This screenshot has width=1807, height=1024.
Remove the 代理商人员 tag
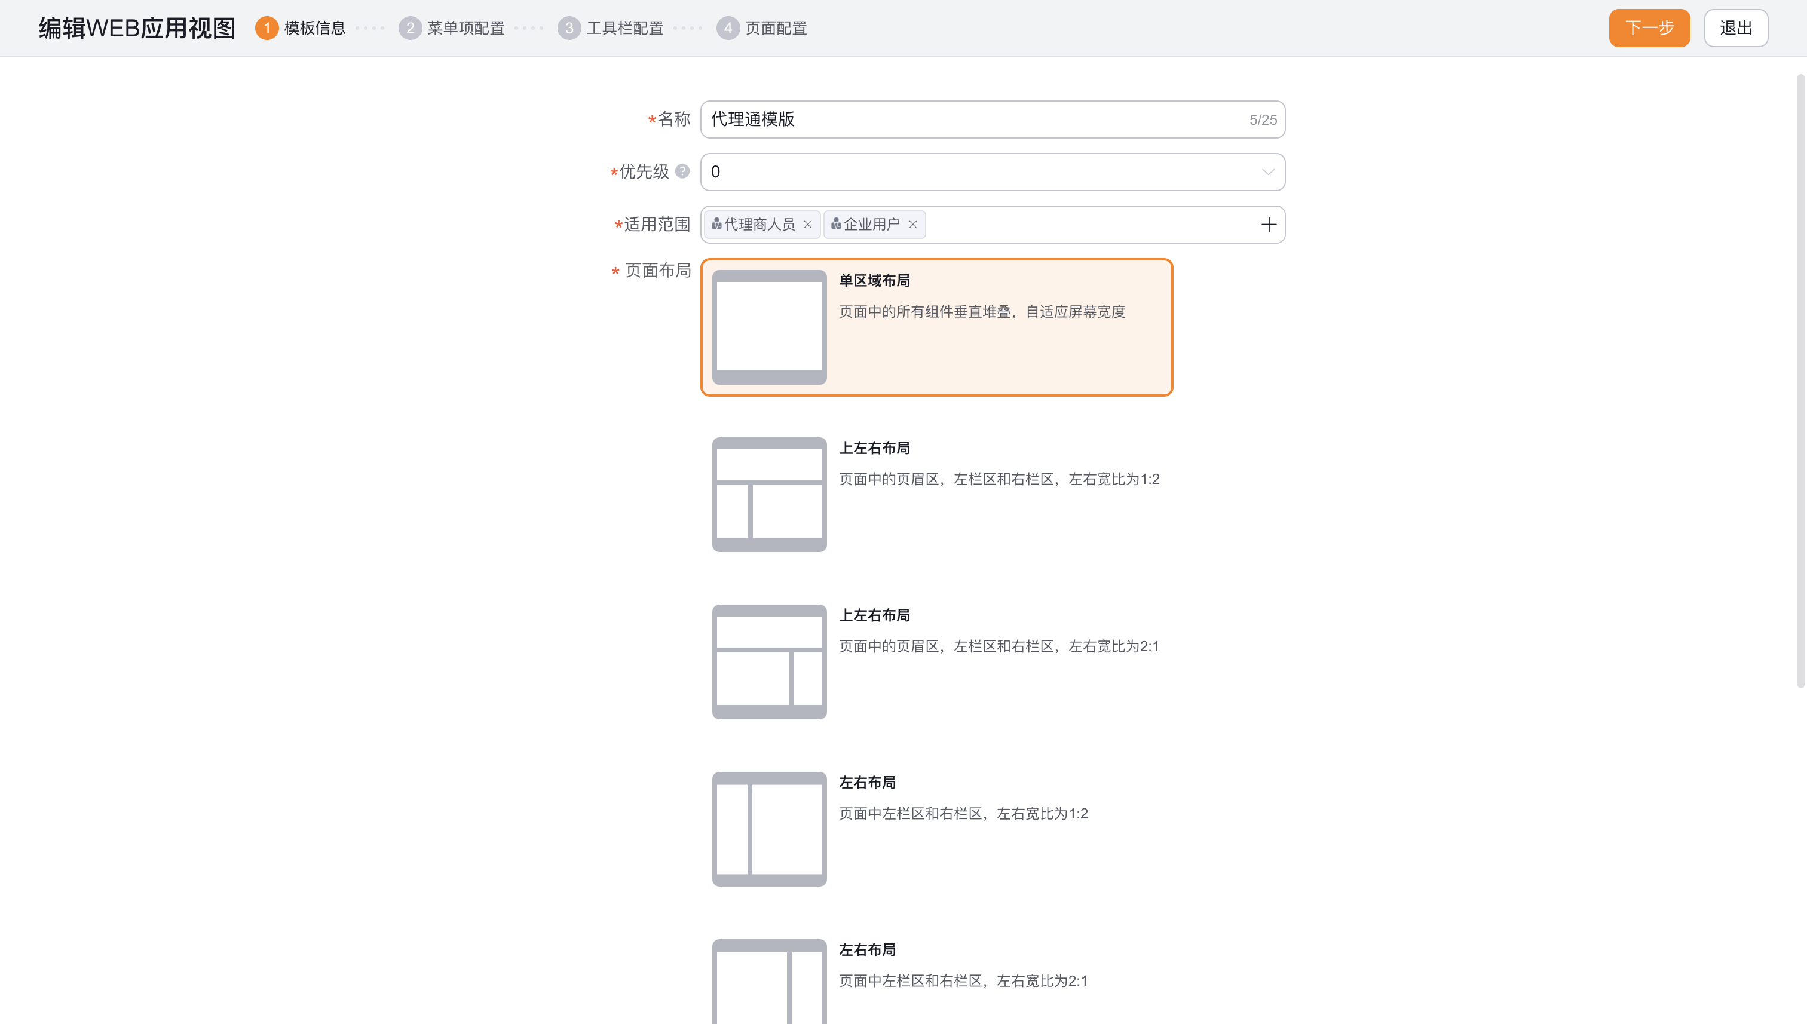pyautogui.click(x=807, y=225)
